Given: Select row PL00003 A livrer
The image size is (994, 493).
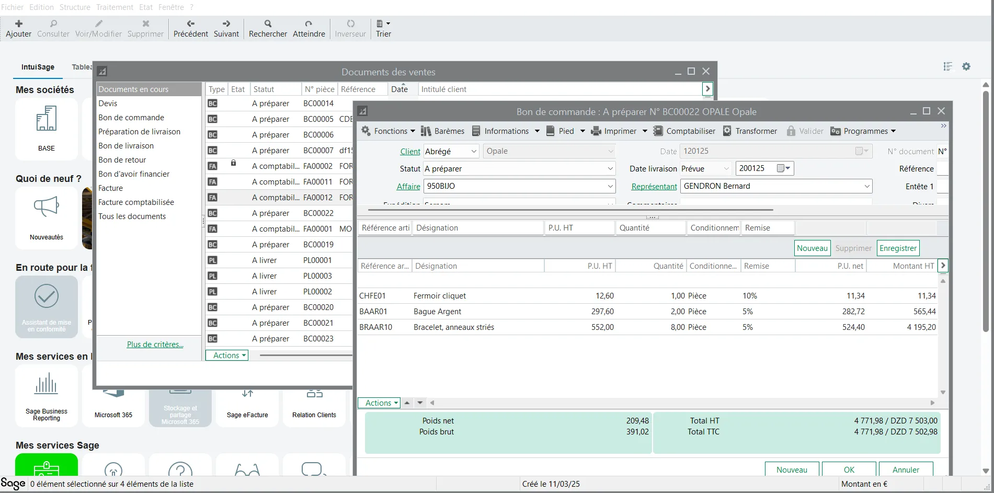Looking at the screenshot, I should point(279,276).
